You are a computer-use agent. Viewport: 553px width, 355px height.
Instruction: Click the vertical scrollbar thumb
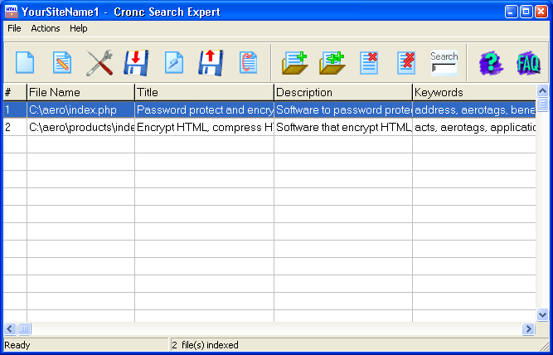click(542, 105)
